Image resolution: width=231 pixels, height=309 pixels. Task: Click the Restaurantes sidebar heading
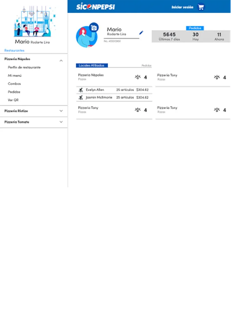tap(14, 50)
